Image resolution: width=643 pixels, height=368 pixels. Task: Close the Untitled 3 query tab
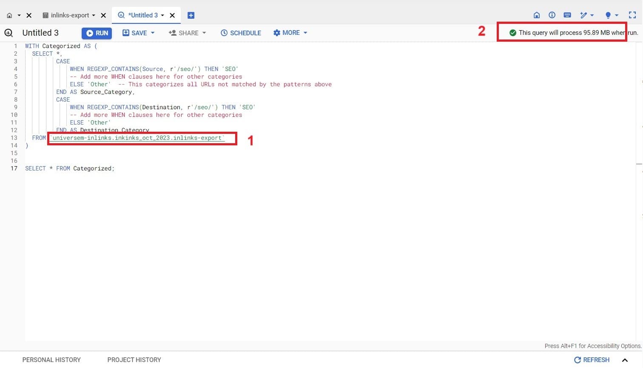pyautogui.click(x=172, y=15)
